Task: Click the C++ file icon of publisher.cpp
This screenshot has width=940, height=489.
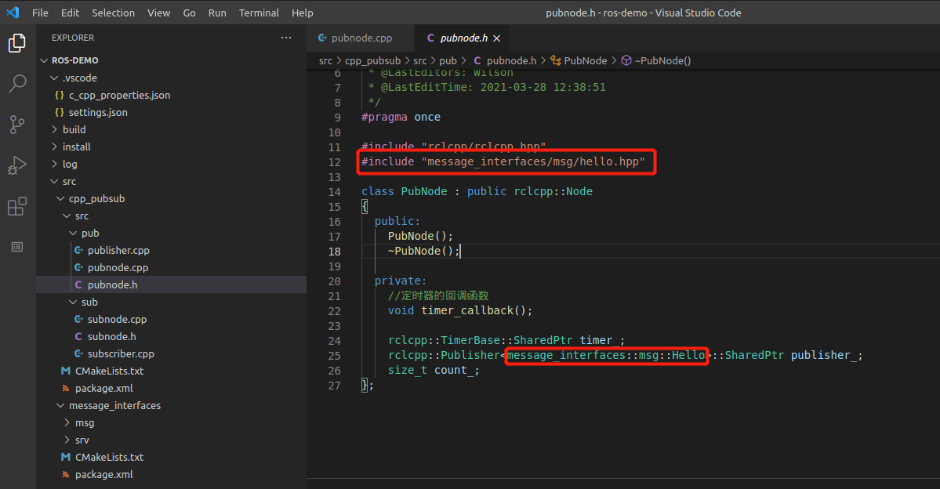Action: click(78, 251)
